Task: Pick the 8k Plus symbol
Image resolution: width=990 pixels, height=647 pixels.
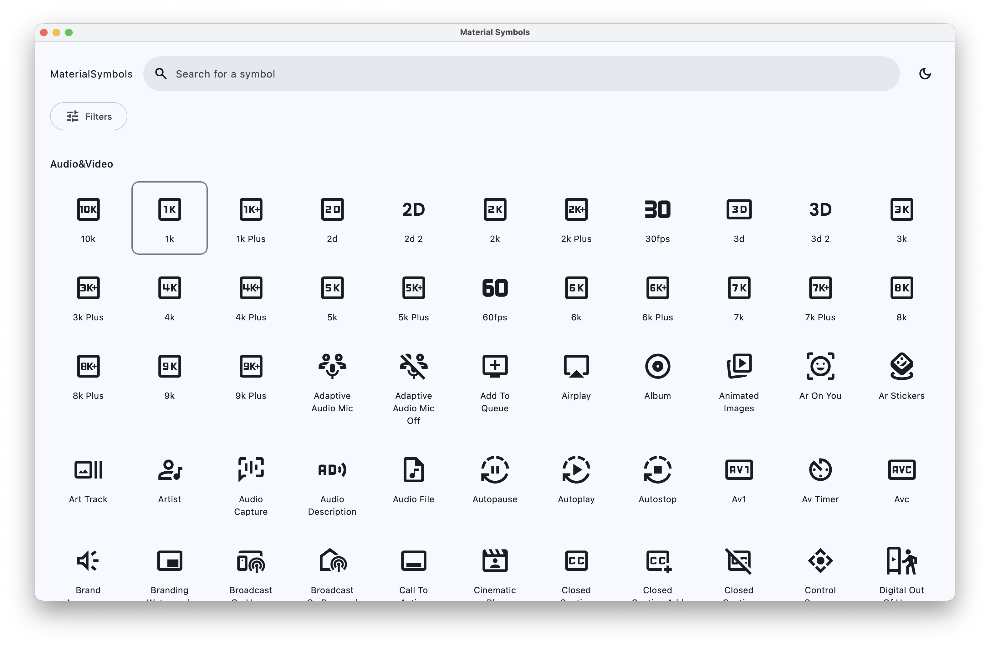Action: point(88,366)
